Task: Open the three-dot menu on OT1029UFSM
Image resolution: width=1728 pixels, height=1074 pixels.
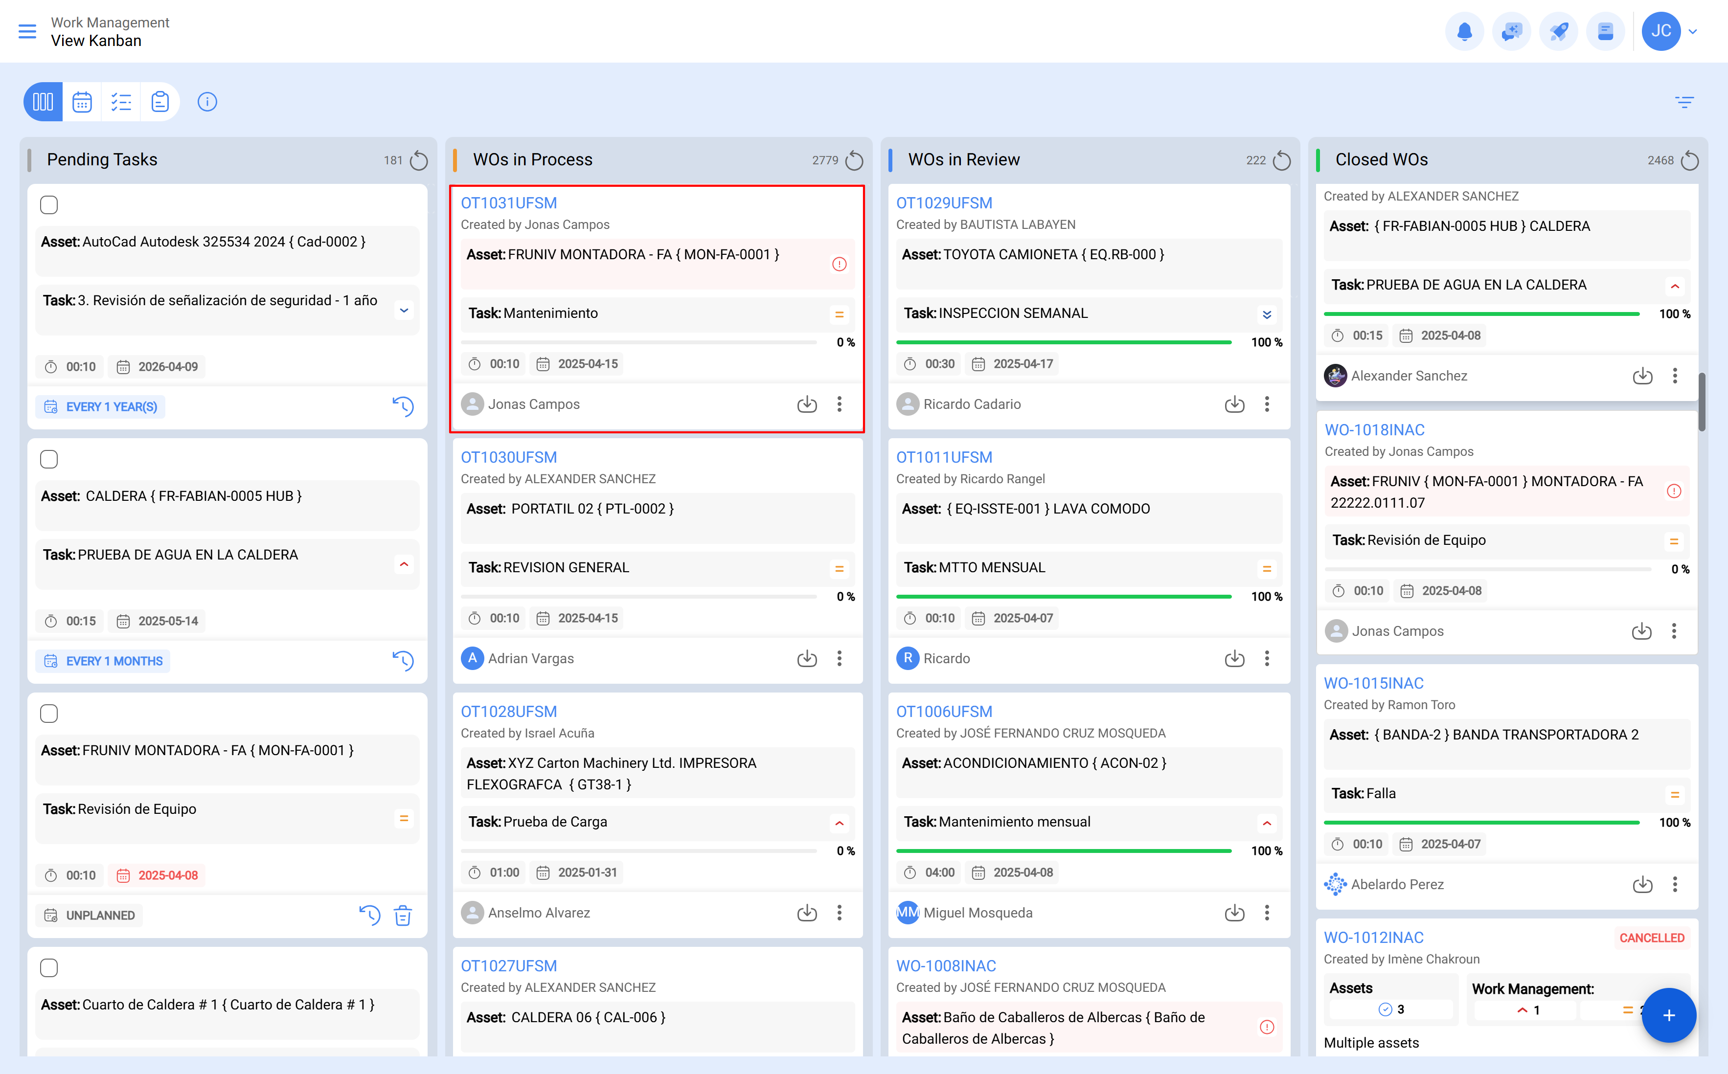Action: pos(1267,404)
